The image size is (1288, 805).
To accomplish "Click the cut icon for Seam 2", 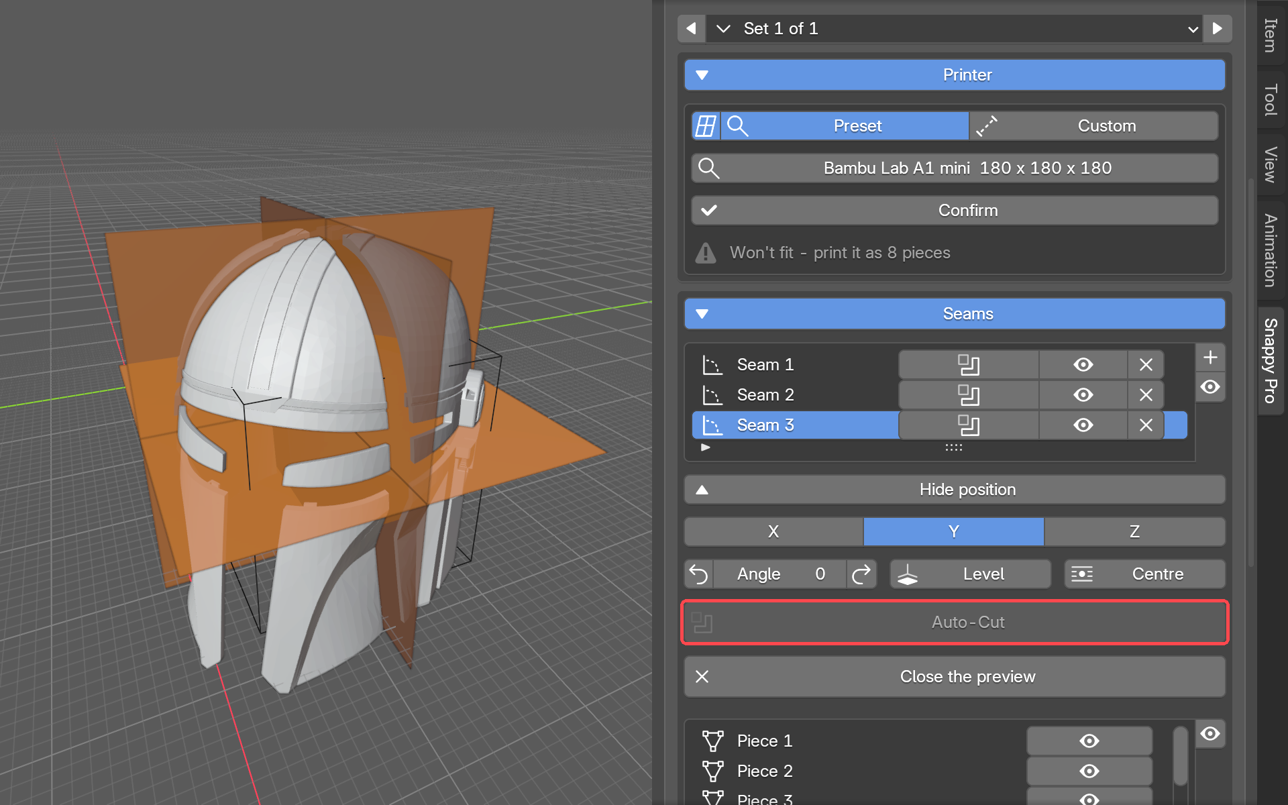I will (x=969, y=394).
